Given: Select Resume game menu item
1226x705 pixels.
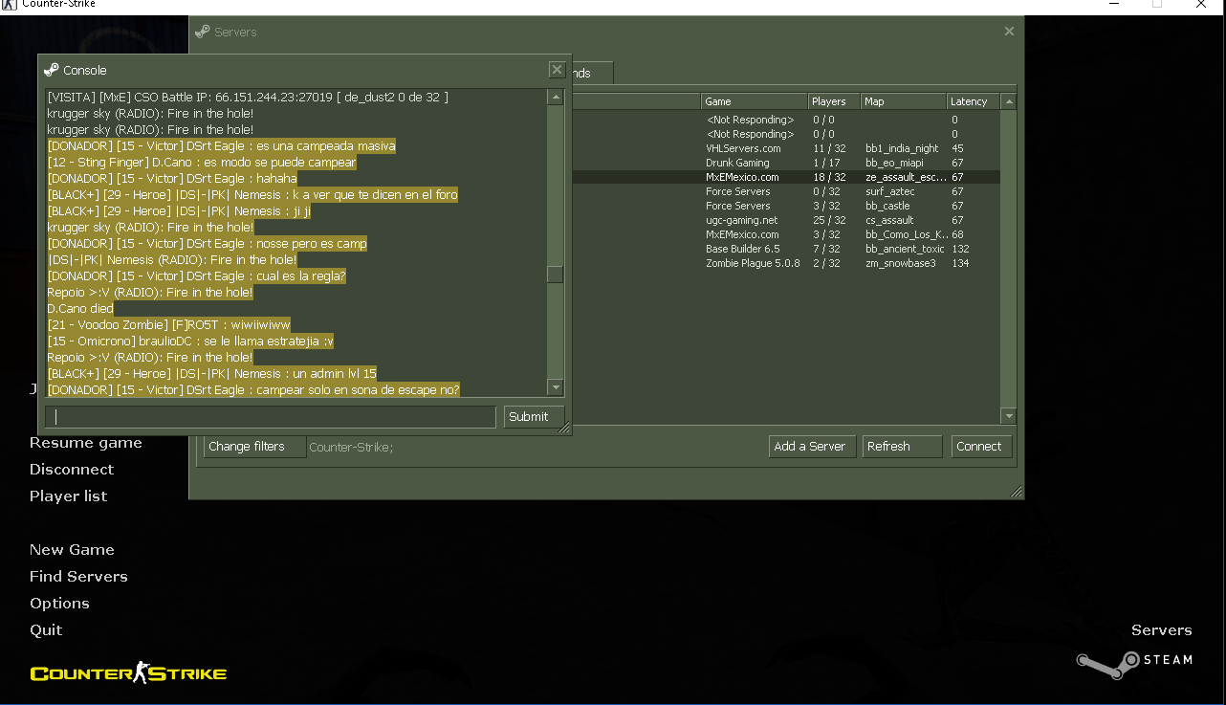Looking at the screenshot, I should [x=86, y=443].
